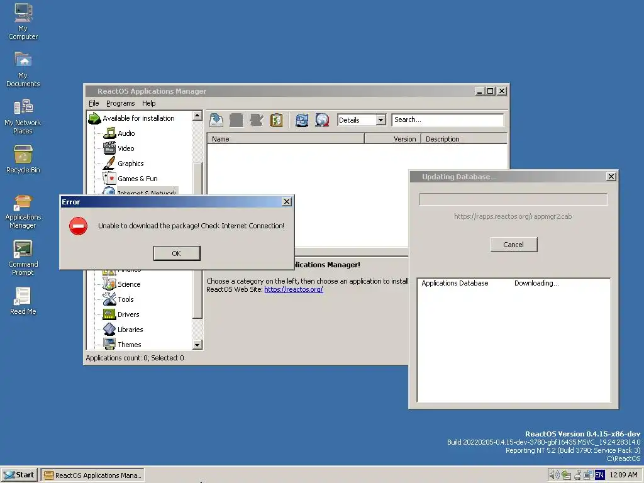Image resolution: width=644 pixels, height=483 pixels.
Task: Click category tree scroll down arrow
Action: (197, 345)
